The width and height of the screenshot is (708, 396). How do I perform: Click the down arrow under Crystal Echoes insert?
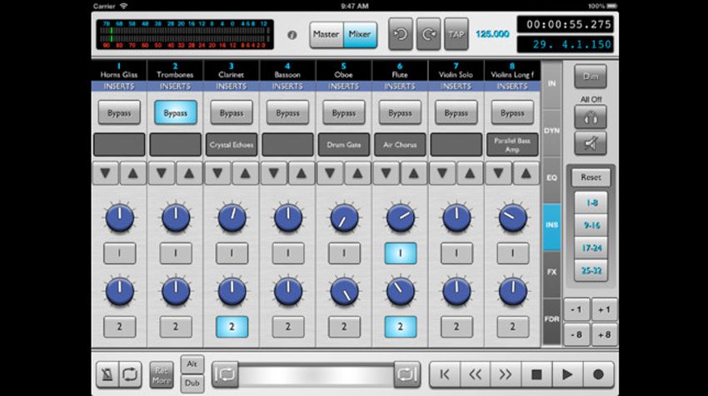(x=217, y=173)
